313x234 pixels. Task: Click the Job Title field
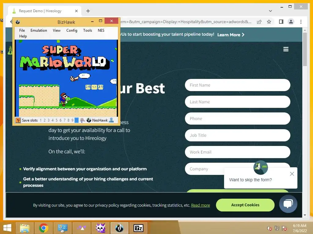[x=238, y=135]
